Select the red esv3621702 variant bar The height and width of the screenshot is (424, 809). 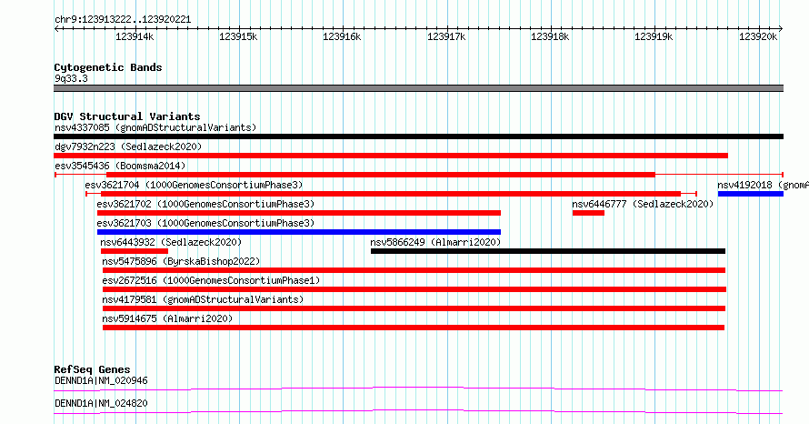299,213
